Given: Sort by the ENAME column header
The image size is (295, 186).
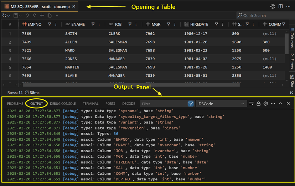Looking at the screenshot, I should pos(78,24).
